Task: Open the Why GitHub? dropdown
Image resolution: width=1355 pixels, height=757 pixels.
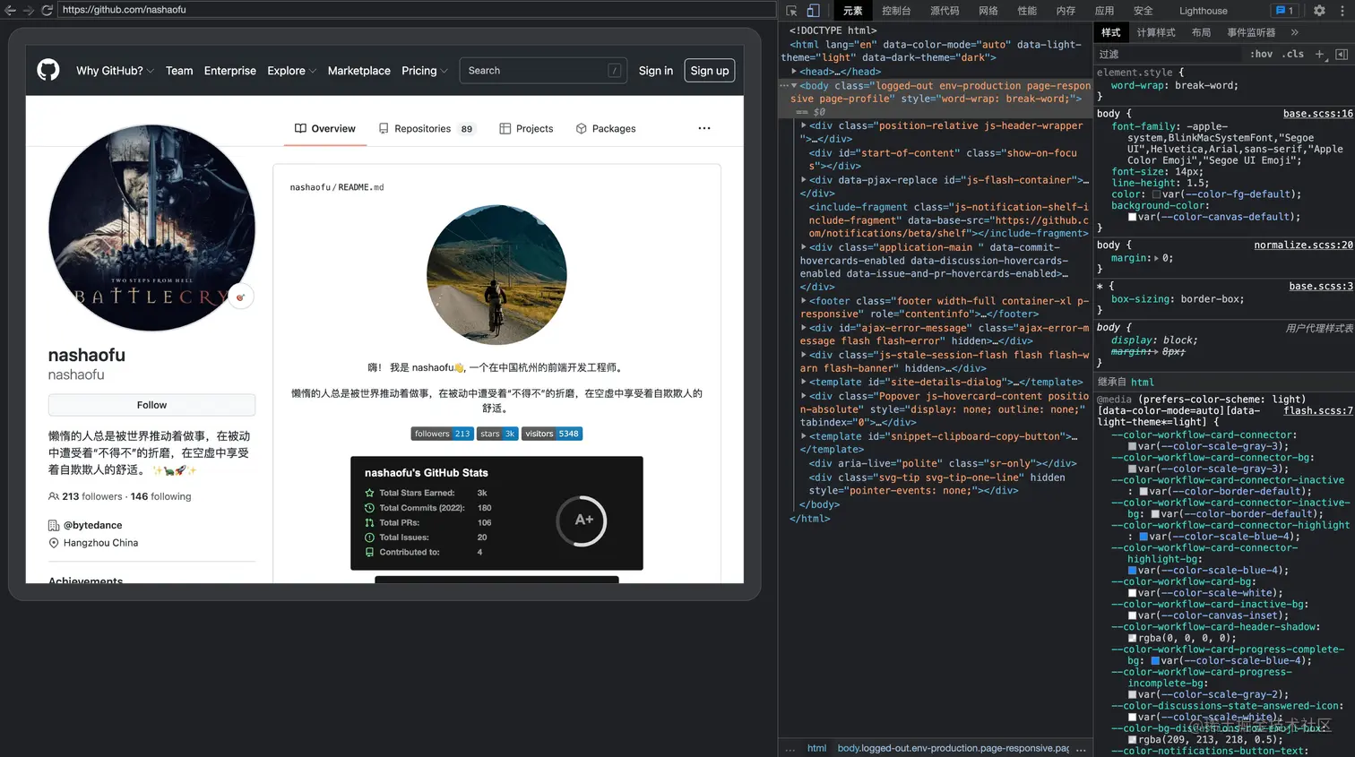Action: pyautogui.click(x=115, y=71)
